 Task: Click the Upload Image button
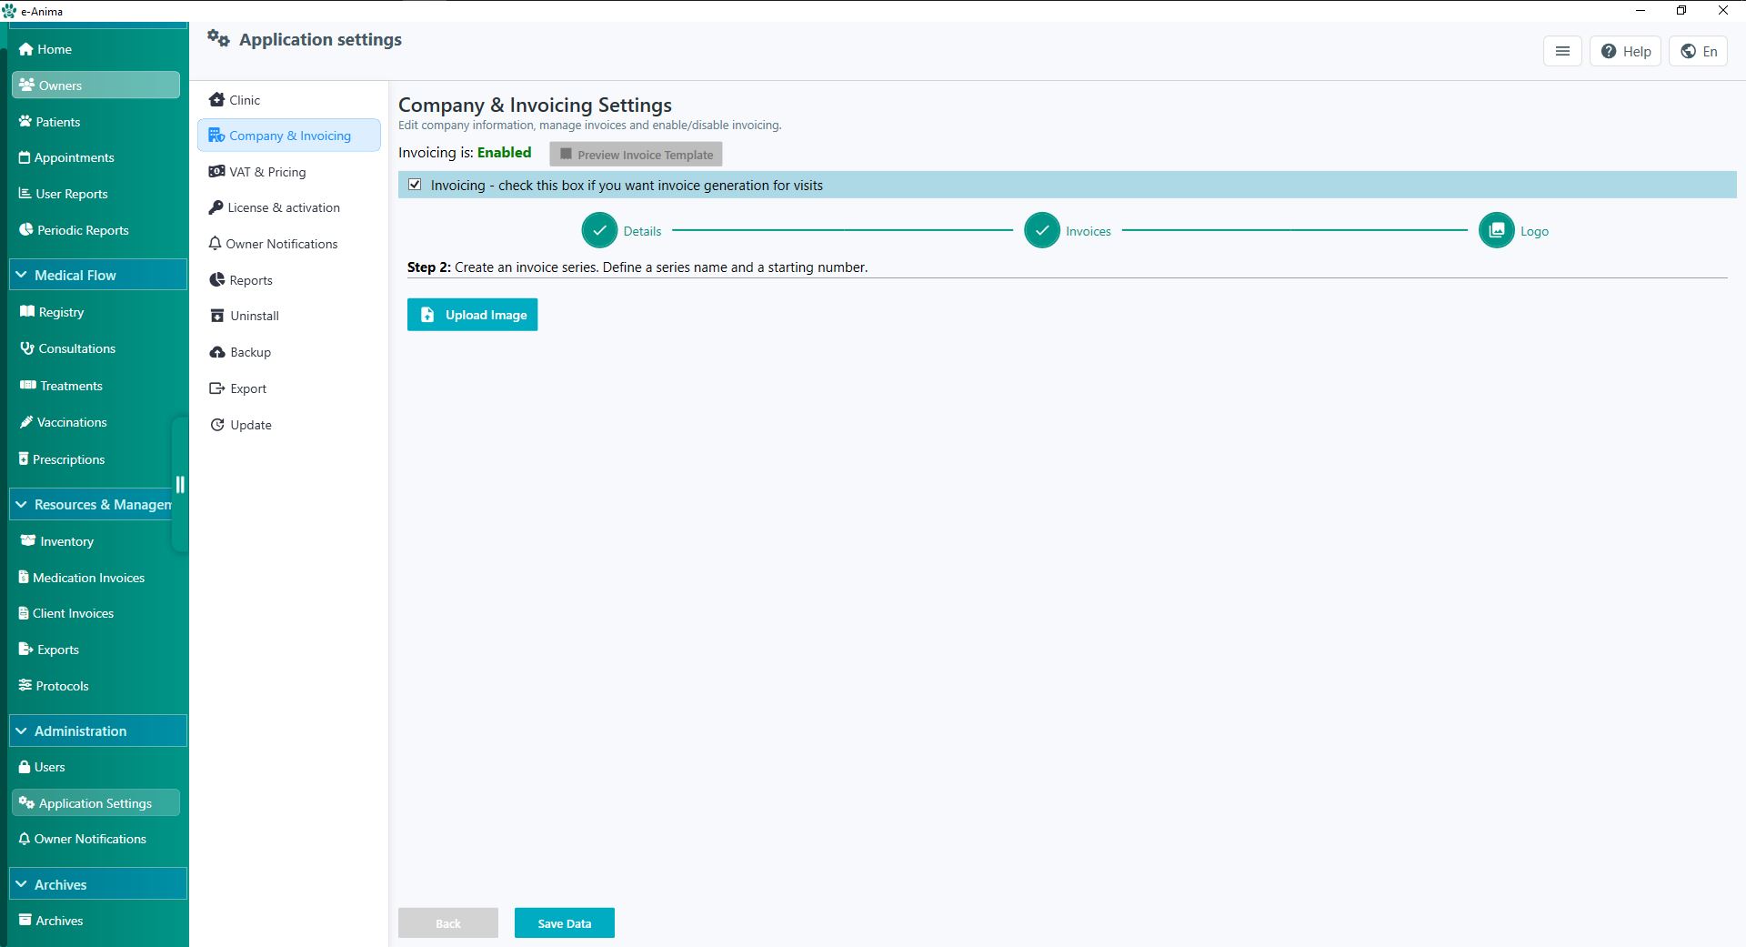(472, 314)
